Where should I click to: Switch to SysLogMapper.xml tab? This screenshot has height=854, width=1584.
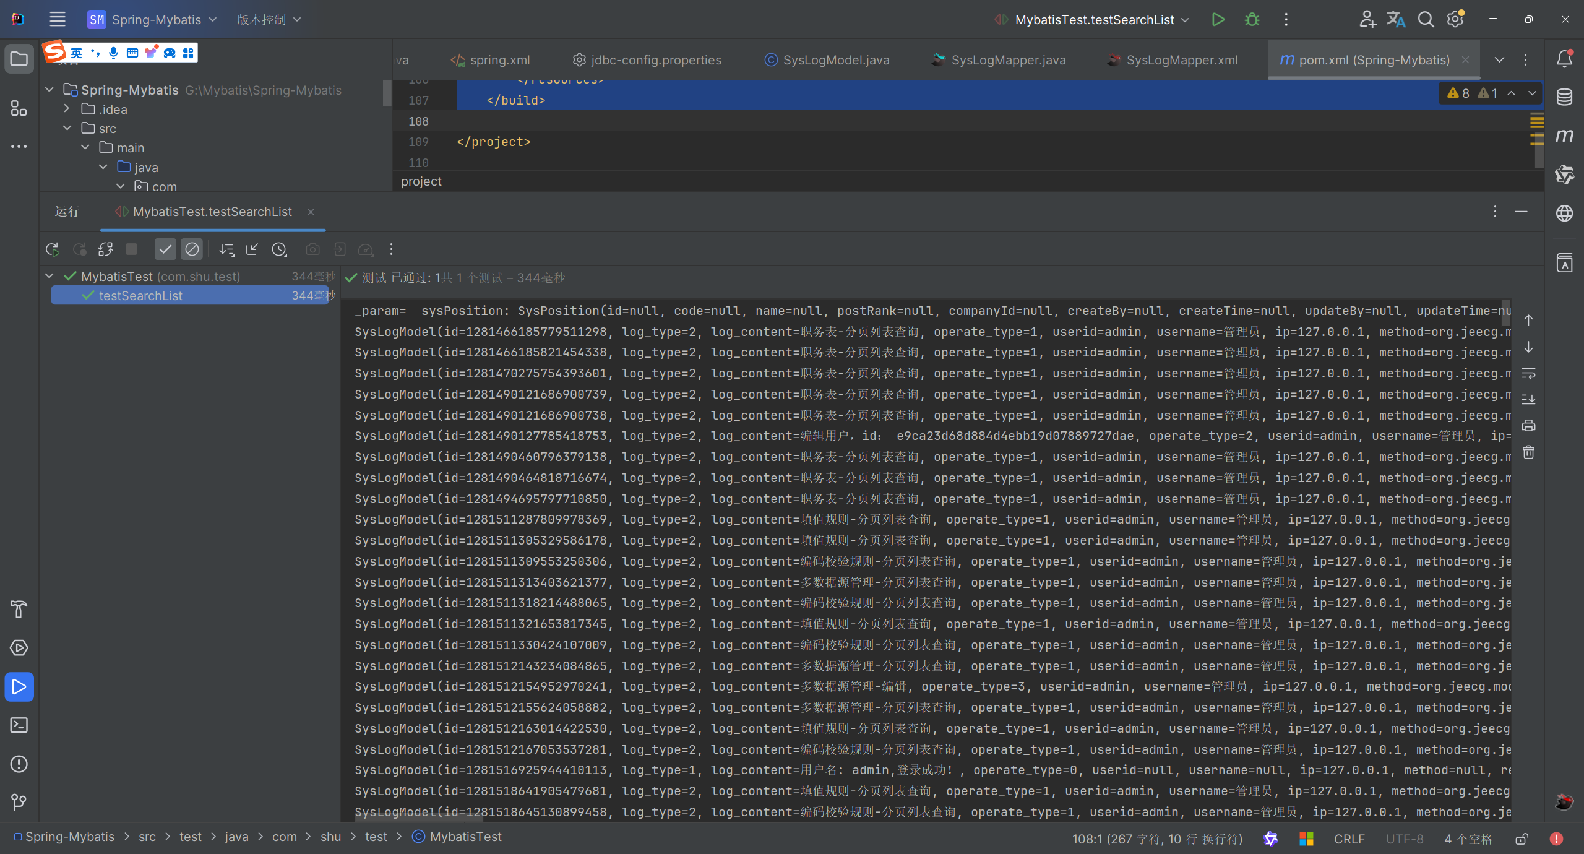point(1181,60)
